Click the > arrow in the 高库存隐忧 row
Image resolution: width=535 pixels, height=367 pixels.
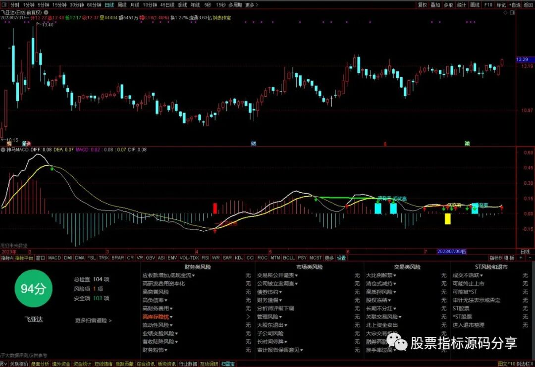click(x=248, y=317)
